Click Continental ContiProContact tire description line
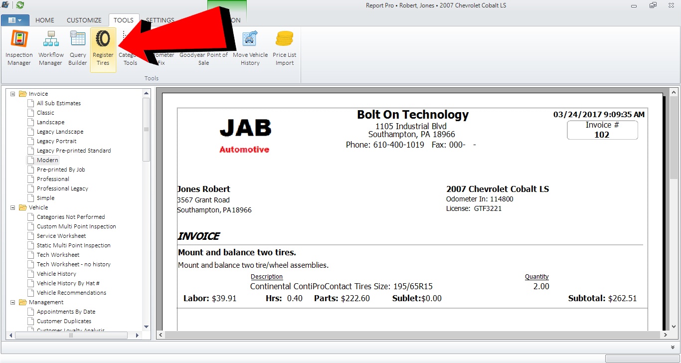 [341, 286]
